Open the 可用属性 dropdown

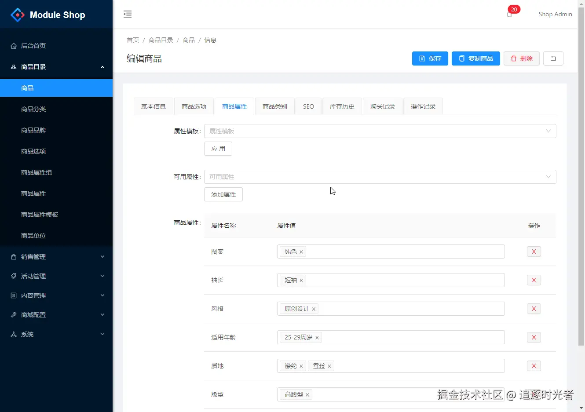click(x=380, y=177)
